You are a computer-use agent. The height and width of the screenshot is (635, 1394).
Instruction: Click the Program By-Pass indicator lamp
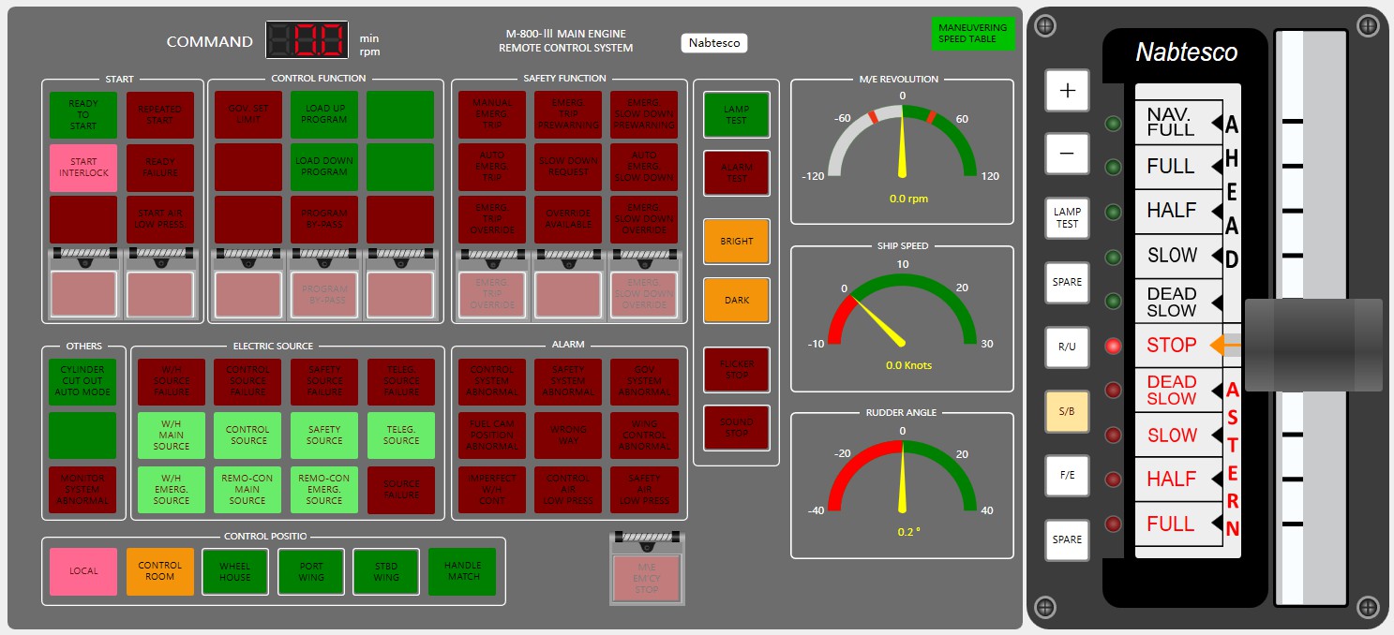tap(324, 219)
